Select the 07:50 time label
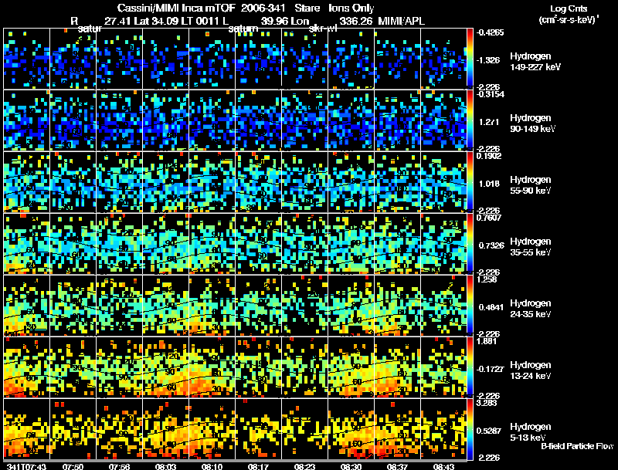Screen dimensions: 618x470 click(73, 466)
